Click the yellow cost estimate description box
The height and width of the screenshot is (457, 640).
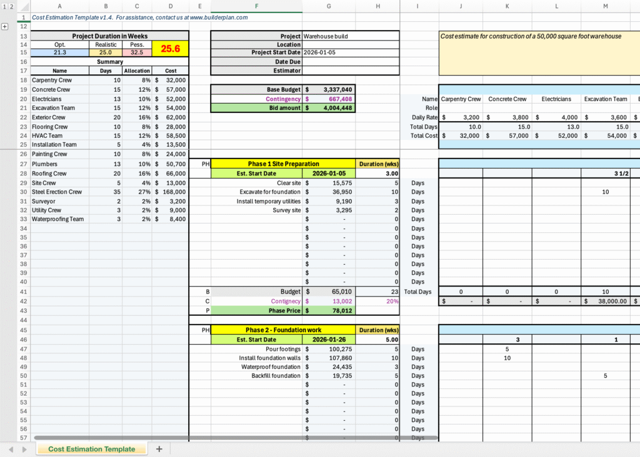(539, 56)
